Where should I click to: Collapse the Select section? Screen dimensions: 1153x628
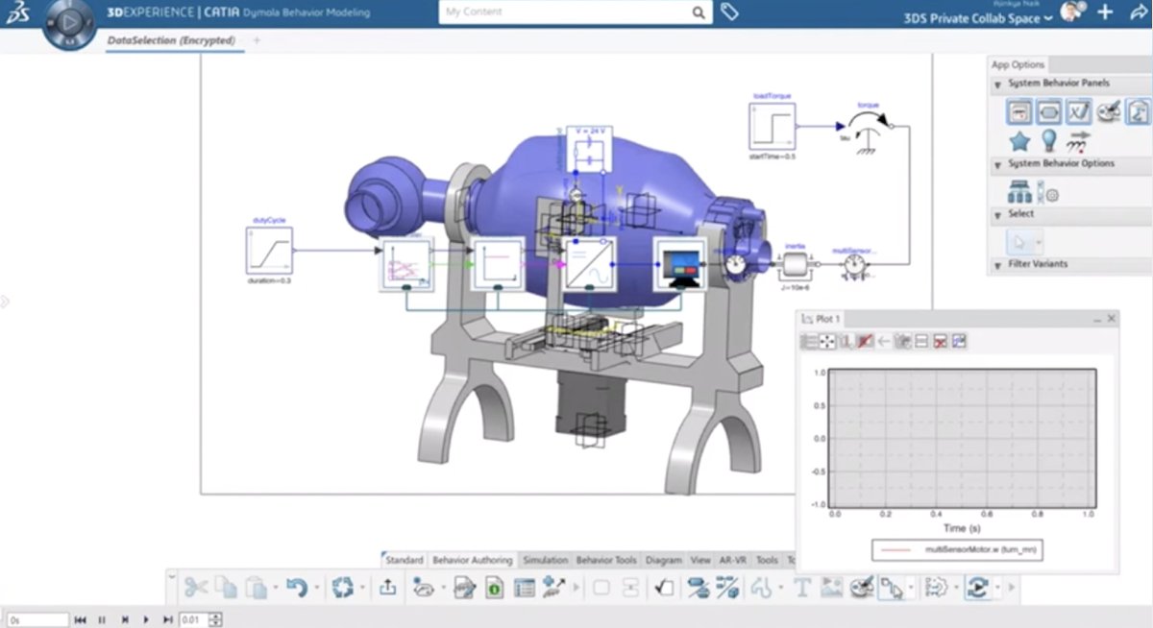click(x=998, y=215)
